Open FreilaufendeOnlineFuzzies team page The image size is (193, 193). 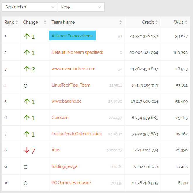[77, 134]
